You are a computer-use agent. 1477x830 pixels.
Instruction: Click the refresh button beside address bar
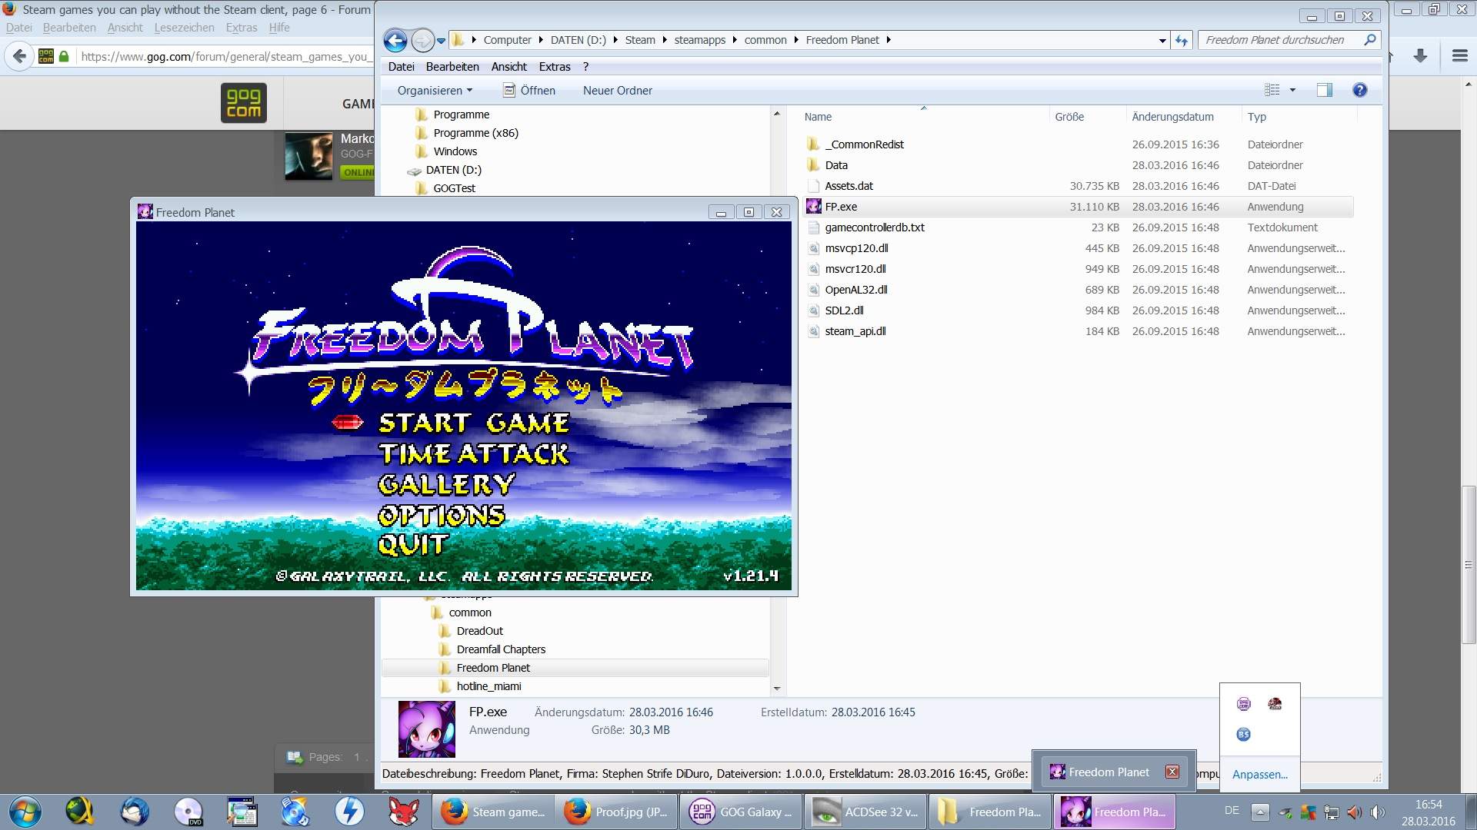[1182, 40]
